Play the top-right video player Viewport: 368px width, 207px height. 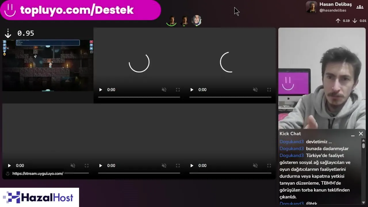[192, 90]
